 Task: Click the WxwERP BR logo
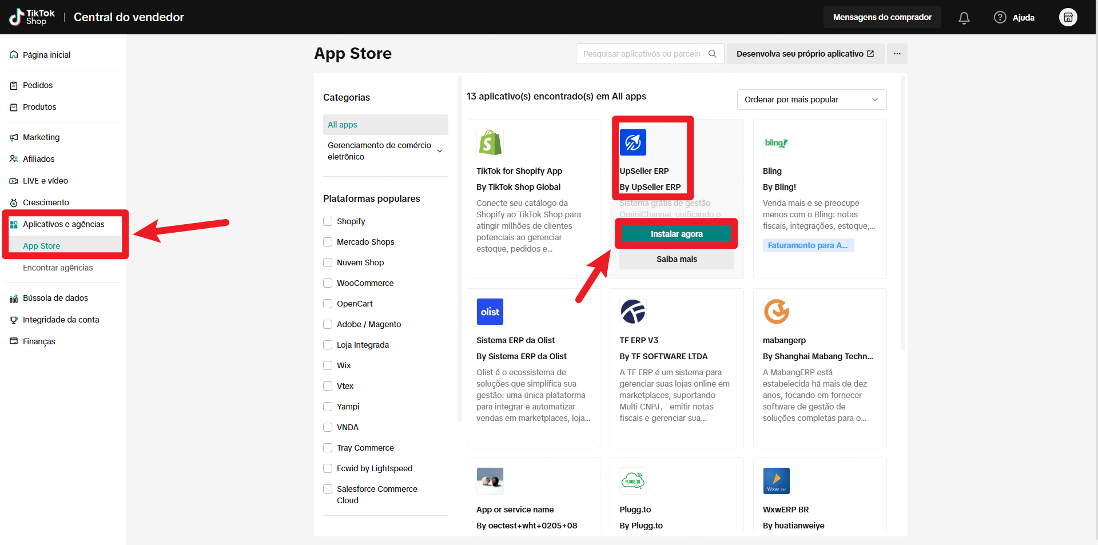777,481
